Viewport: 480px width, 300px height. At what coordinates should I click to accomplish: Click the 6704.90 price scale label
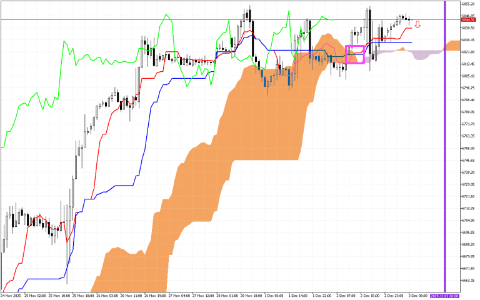[468, 220]
